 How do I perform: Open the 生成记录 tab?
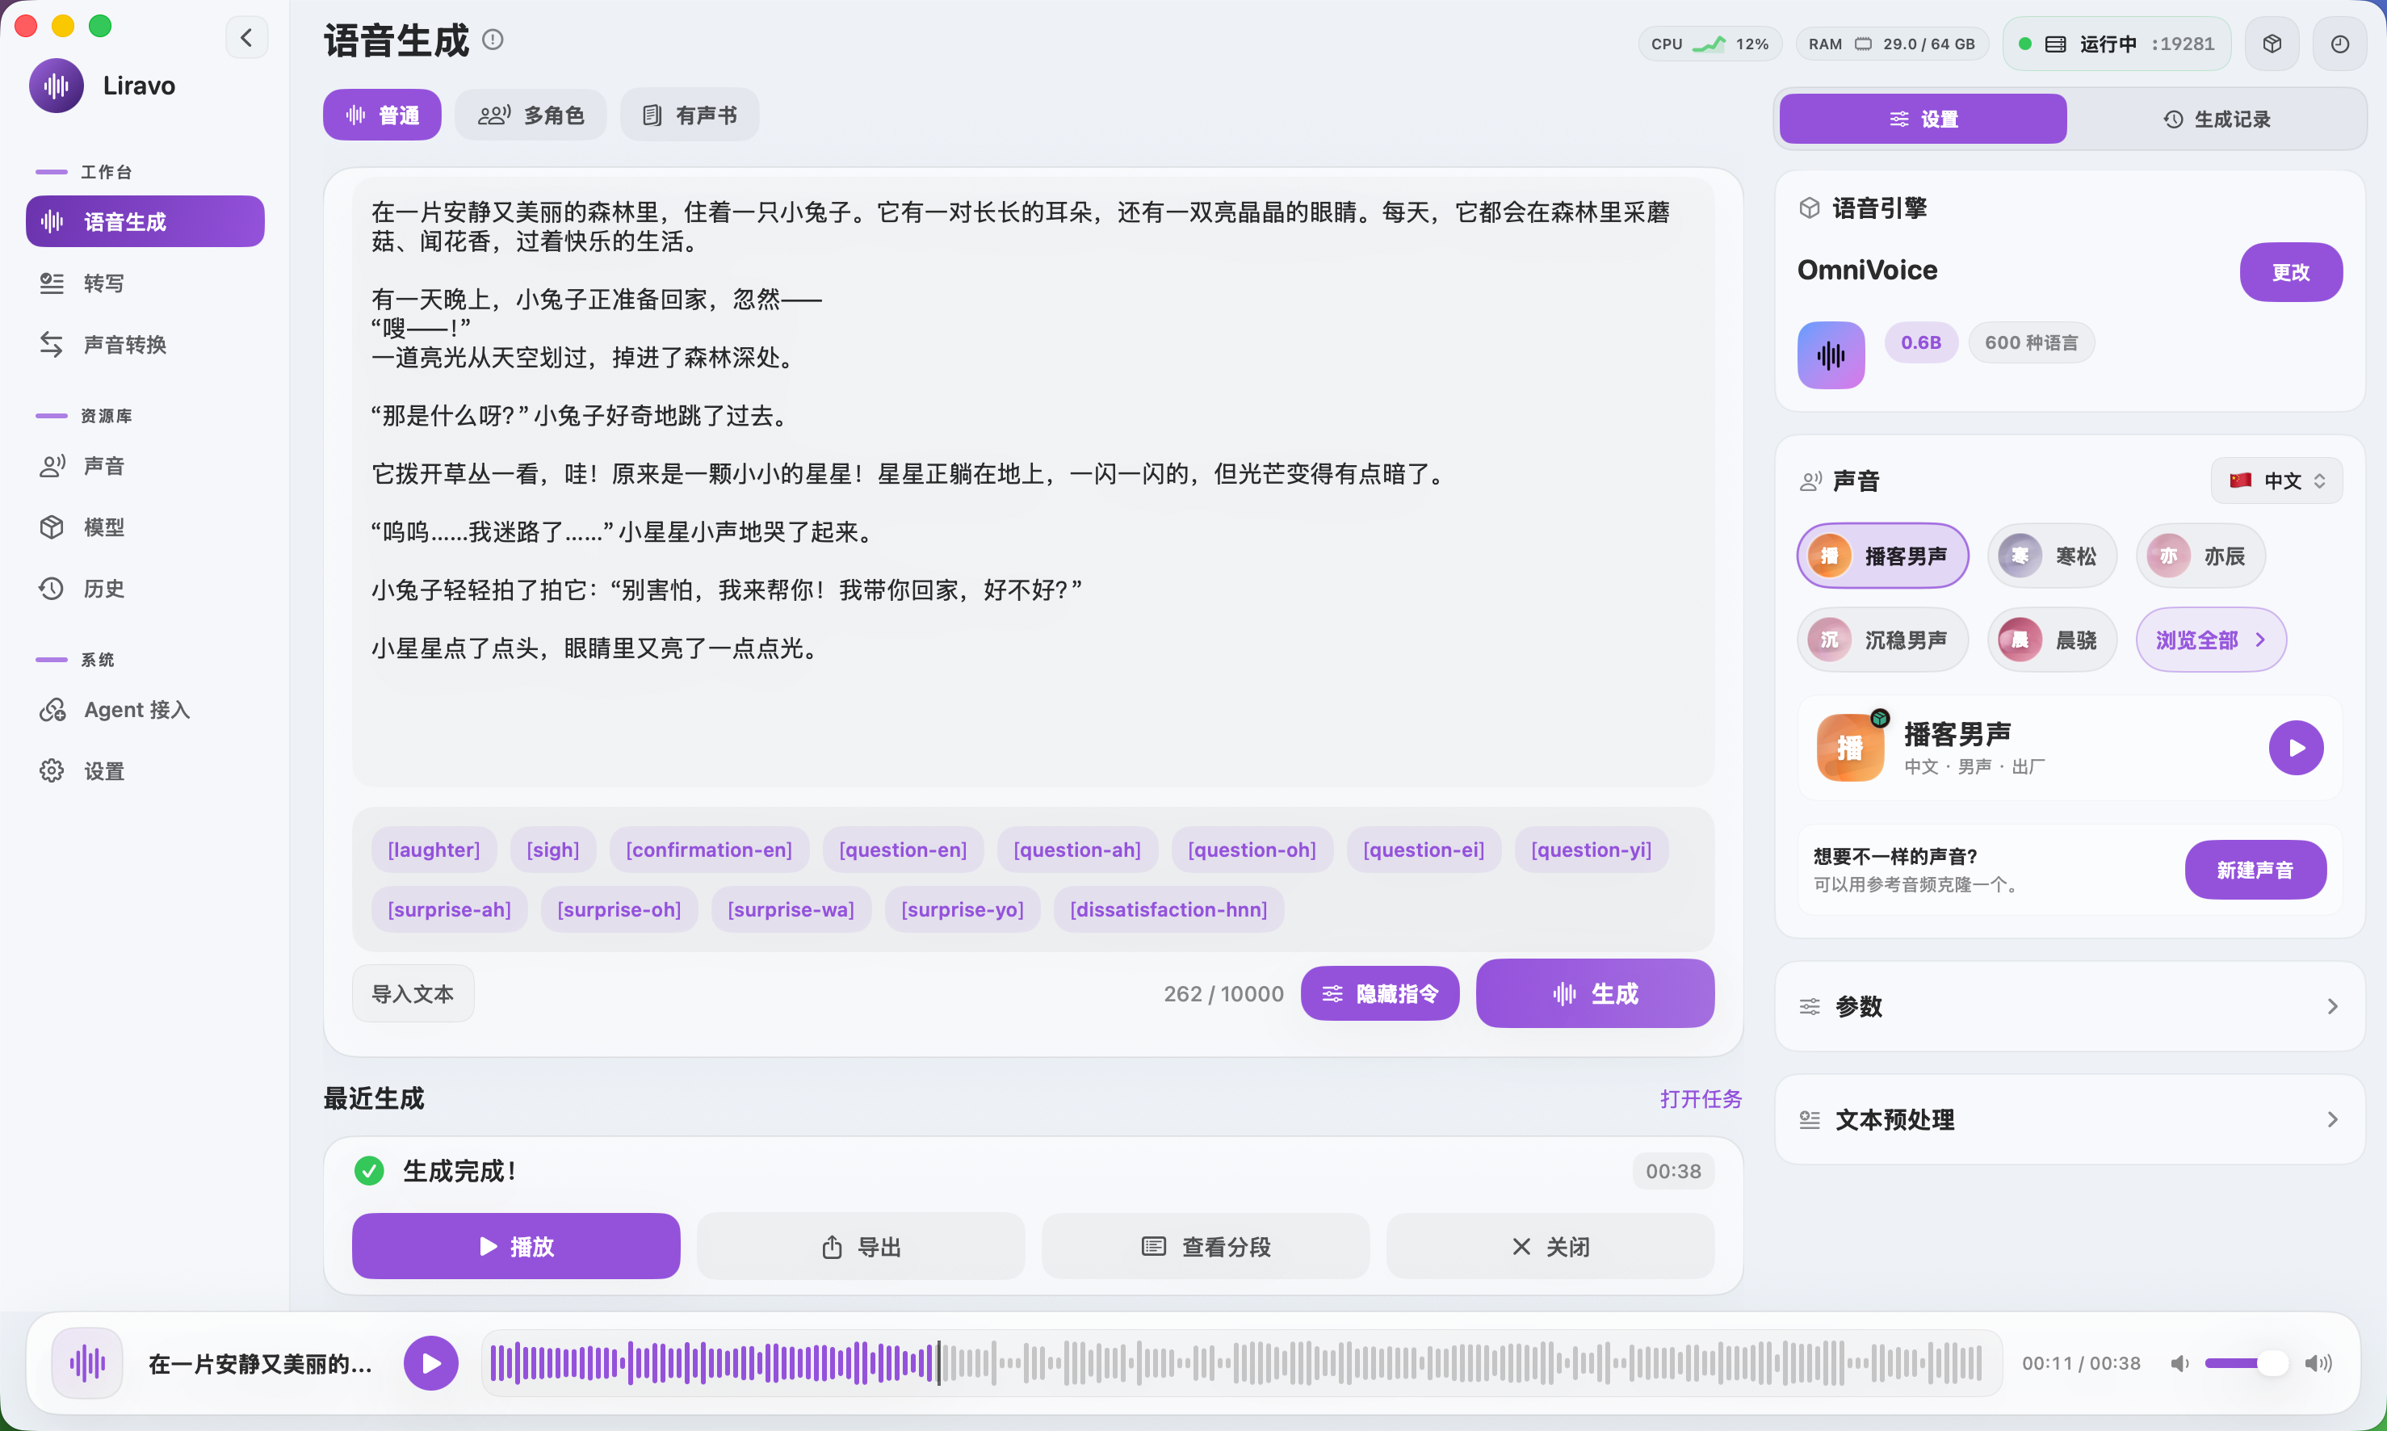pos(2217,119)
